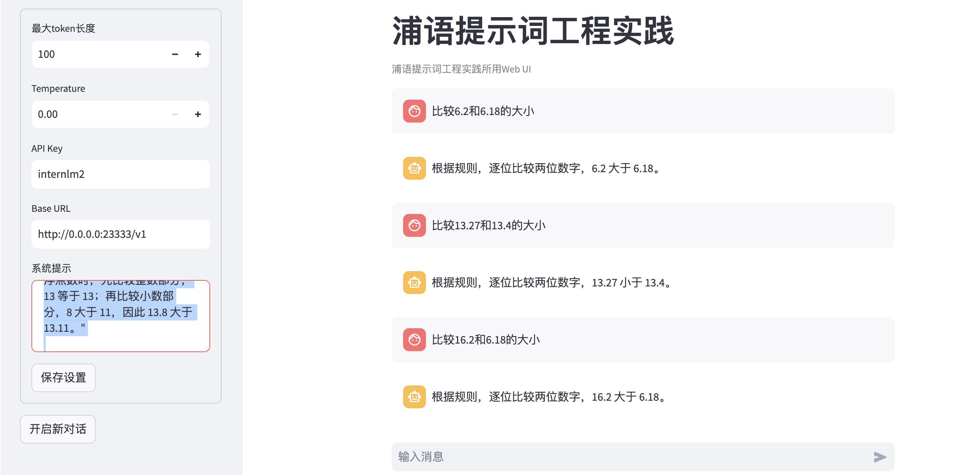Click user avatar beside 比较6.2和6.18的大小
Image resolution: width=977 pixels, height=475 pixels.
point(414,111)
